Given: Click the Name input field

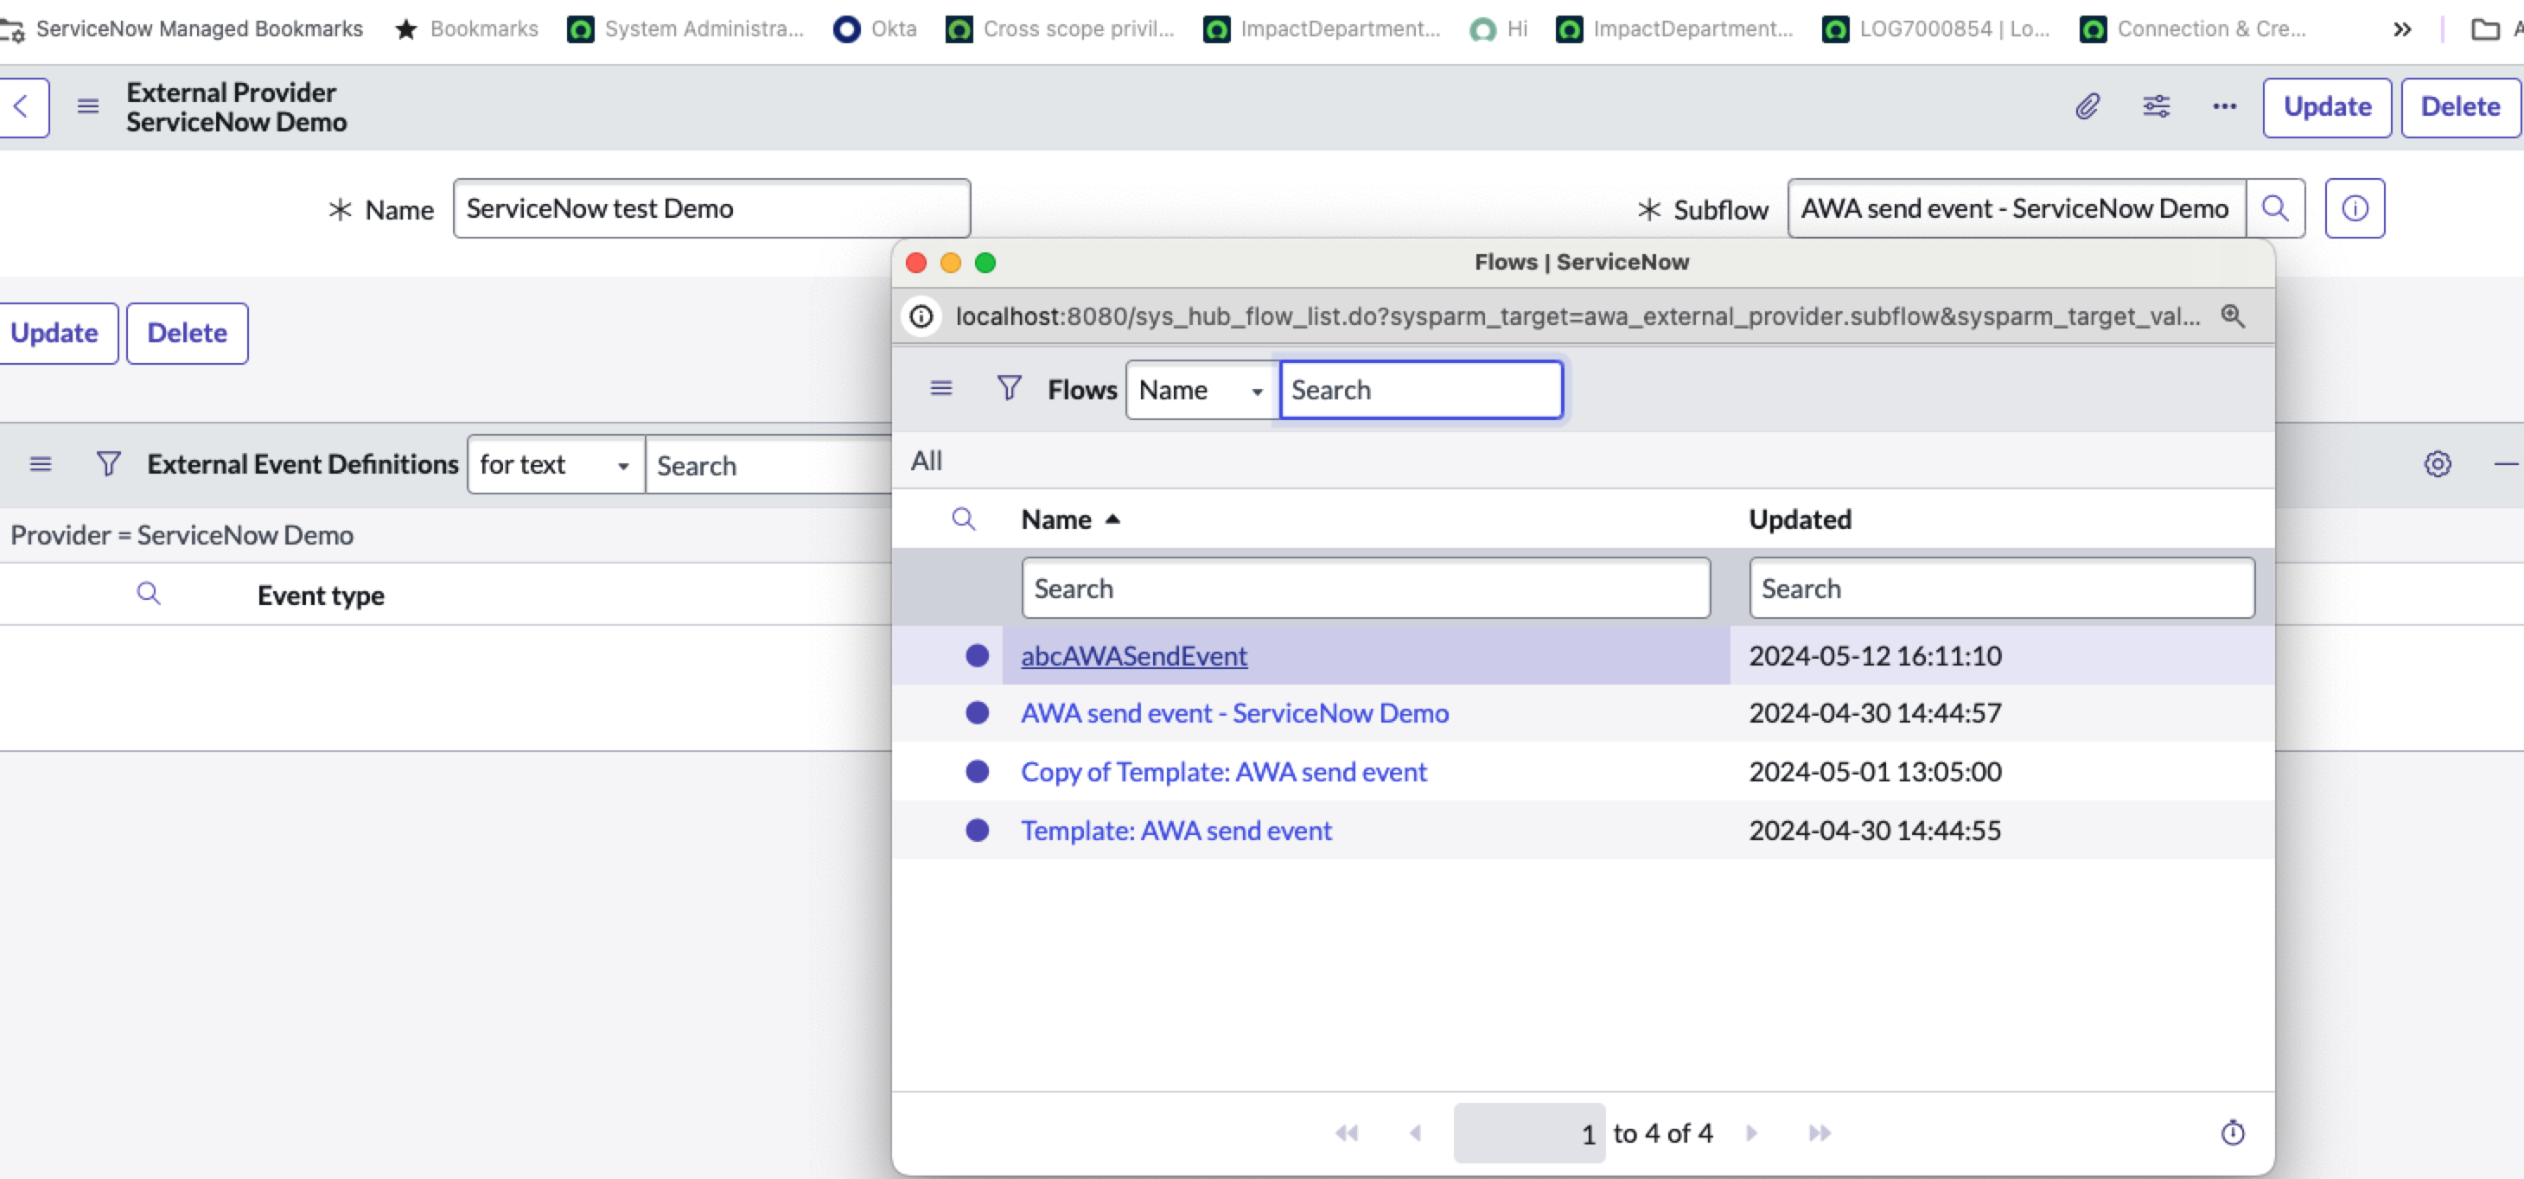Looking at the screenshot, I should pos(711,207).
